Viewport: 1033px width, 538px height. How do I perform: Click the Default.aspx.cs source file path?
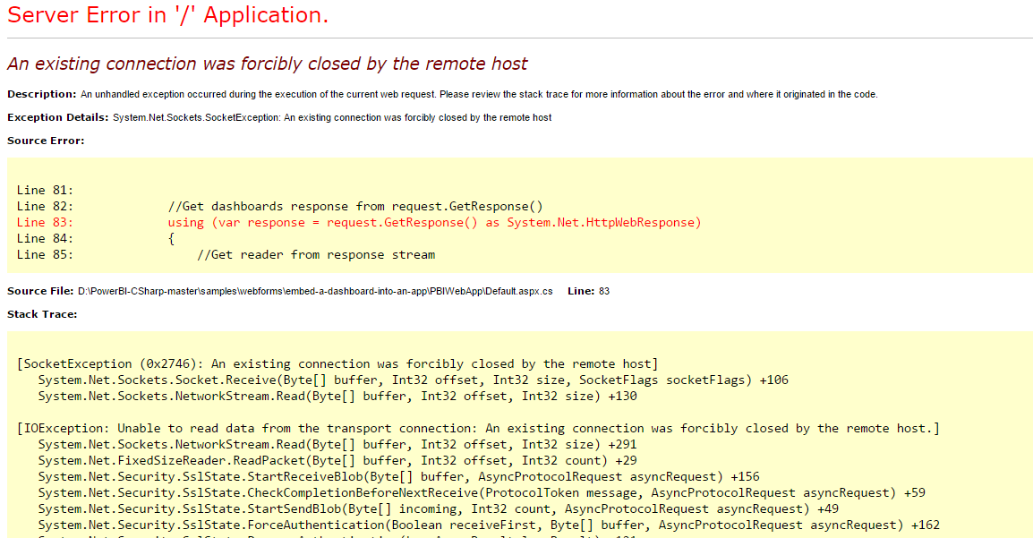(315, 291)
